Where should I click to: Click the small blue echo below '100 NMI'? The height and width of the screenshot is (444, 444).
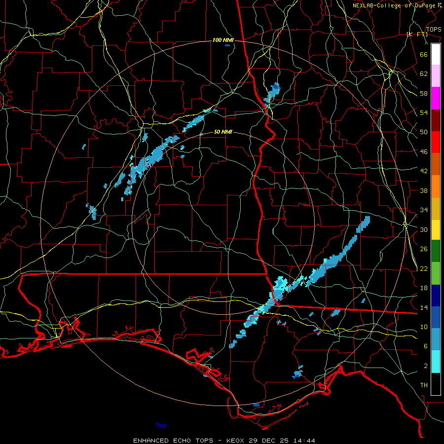[x=227, y=45]
